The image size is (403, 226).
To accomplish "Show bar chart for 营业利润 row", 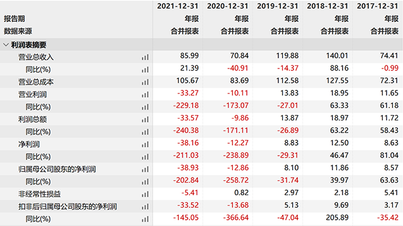I will click(x=145, y=95).
